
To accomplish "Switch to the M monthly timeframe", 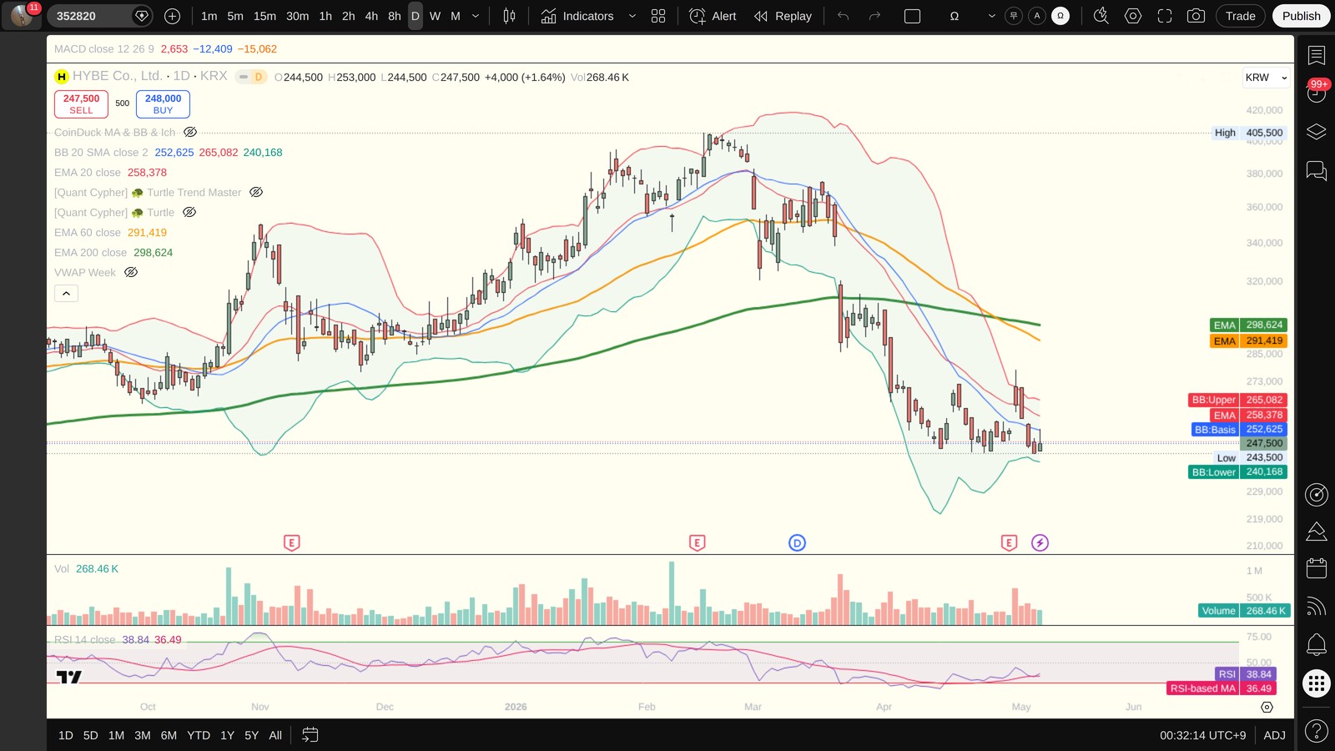I will [456, 16].
